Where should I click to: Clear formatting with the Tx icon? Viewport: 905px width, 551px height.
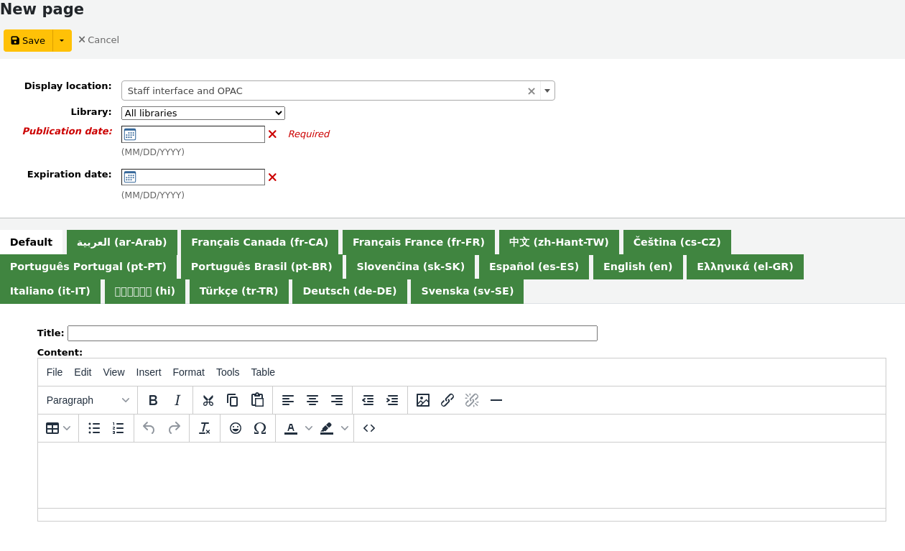[x=204, y=427]
